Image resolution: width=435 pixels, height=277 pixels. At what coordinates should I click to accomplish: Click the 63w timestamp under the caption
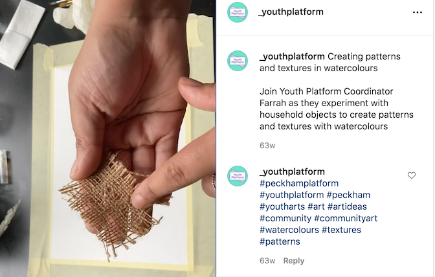point(267,146)
